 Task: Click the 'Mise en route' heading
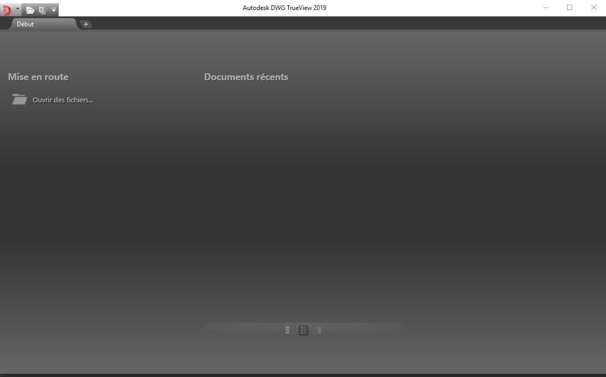coord(38,77)
